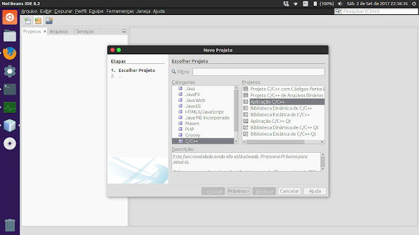419x235 pixels.
Task: Open the Janela menu
Action: [x=143, y=11]
